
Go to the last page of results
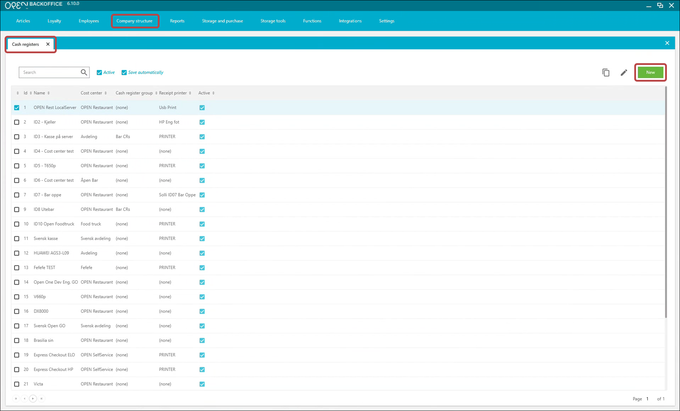[x=41, y=399]
